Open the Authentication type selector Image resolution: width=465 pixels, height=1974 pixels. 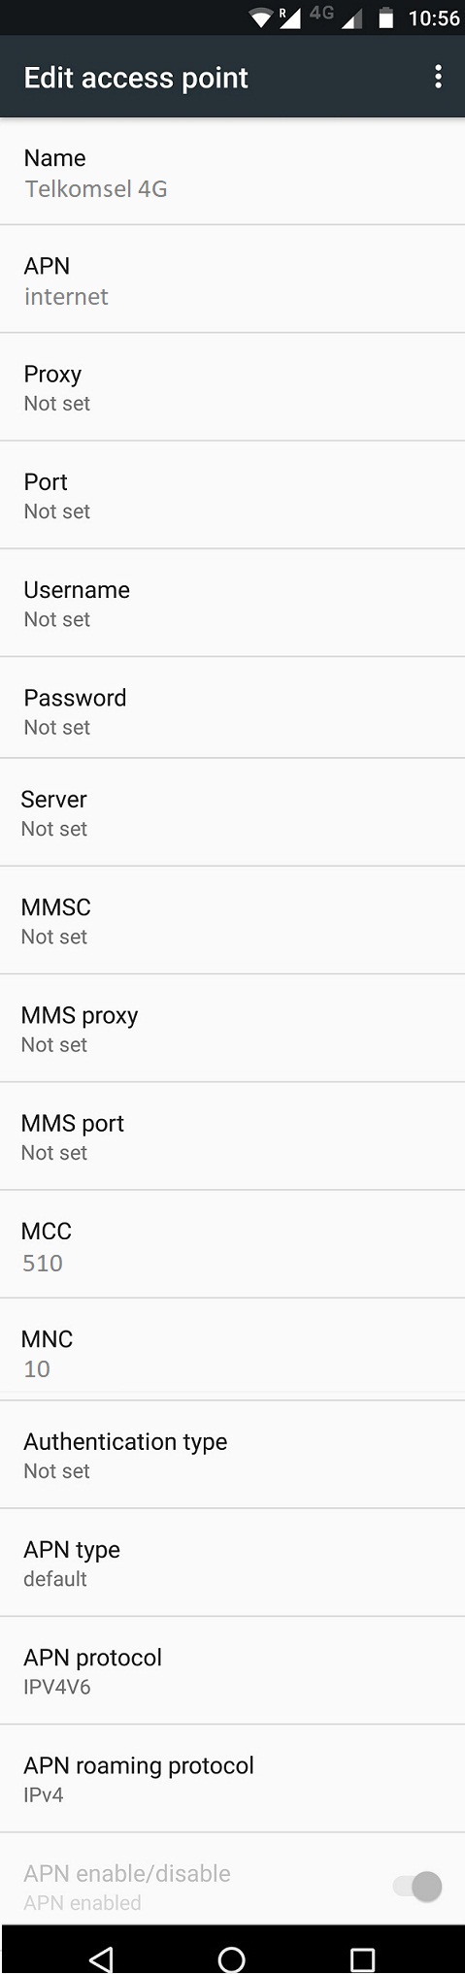pyautogui.click(x=232, y=1455)
